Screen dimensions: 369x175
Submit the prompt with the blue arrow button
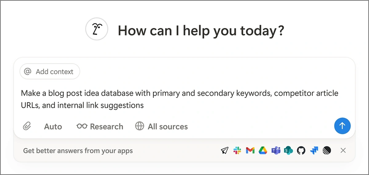click(x=342, y=126)
